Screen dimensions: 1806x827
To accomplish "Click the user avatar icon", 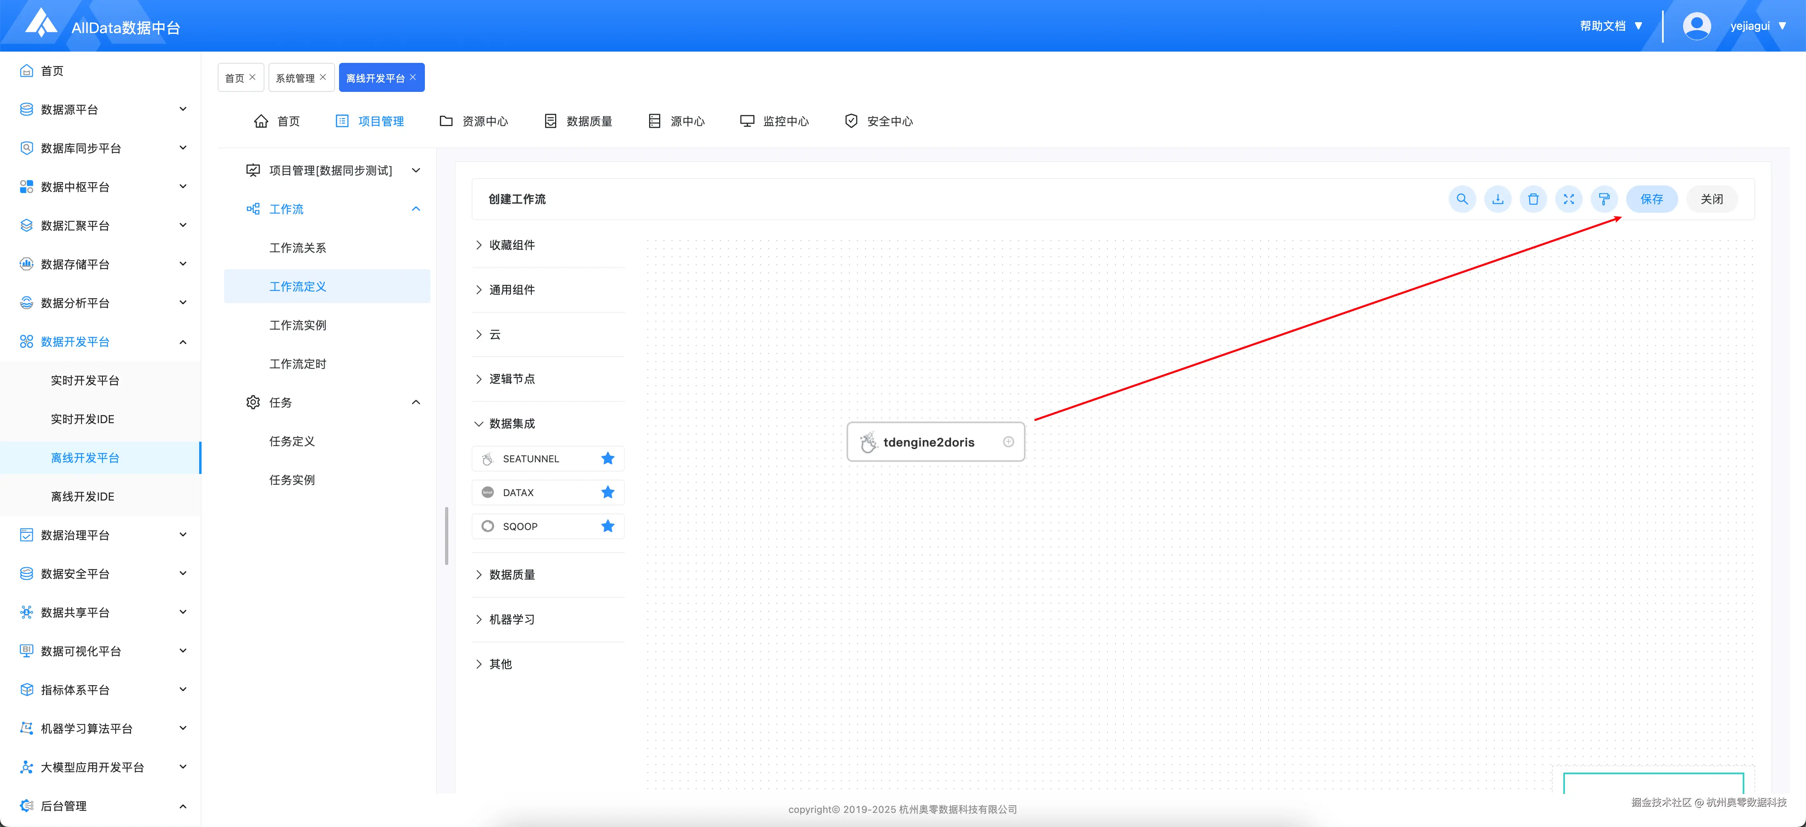I will (1697, 26).
